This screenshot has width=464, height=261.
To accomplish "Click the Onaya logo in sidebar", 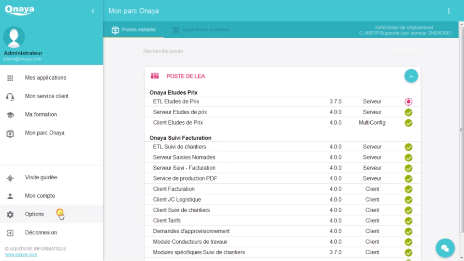I will pyautogui.click(x=19, y=10).
